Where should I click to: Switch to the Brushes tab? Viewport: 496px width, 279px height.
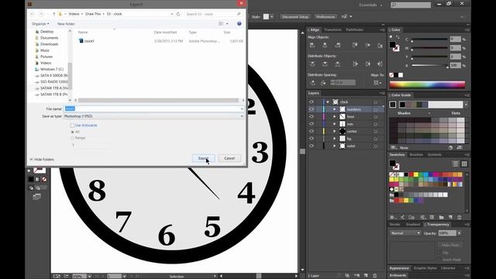[416, 155]
